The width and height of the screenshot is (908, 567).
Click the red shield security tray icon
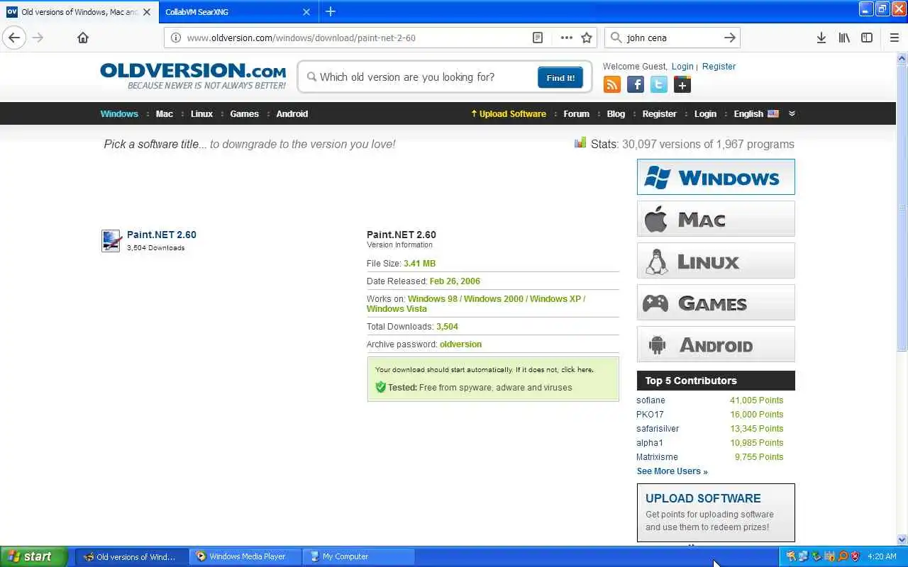coord(855,556)
